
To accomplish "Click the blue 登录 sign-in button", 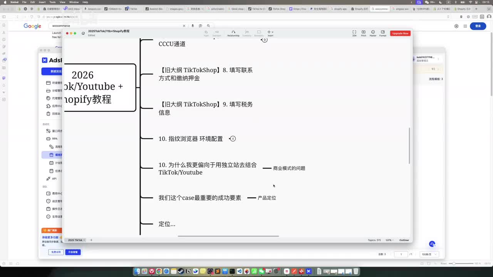I will click(x=478, y=26).
